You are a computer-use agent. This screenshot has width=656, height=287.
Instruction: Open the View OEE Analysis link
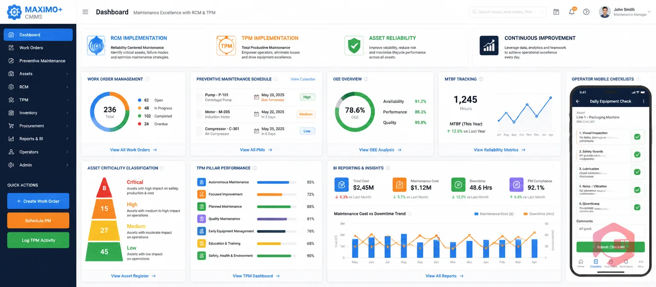coord(380,150)
